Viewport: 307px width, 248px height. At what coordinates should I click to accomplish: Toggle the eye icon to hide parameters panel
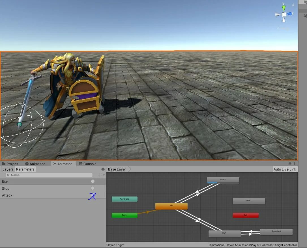(103, 169)
